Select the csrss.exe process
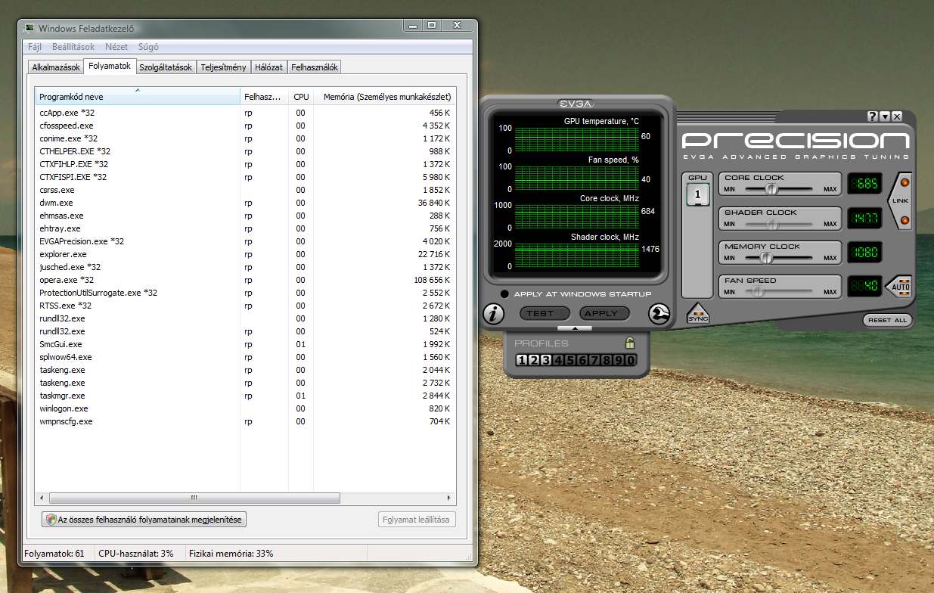Viewport: 934px width, 593px height. [246, 190]
